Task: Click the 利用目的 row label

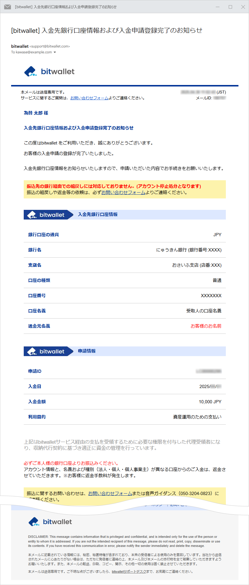Action: click(37, 417)
